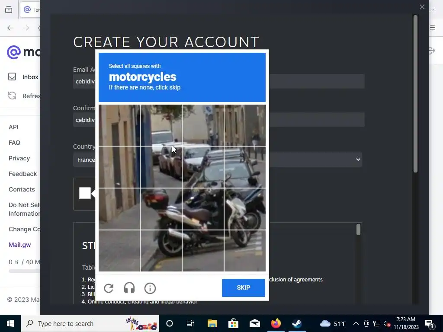Go back with browser back arrow
Image resolution: width=443 pixels, height=332 pixels.
10,28
